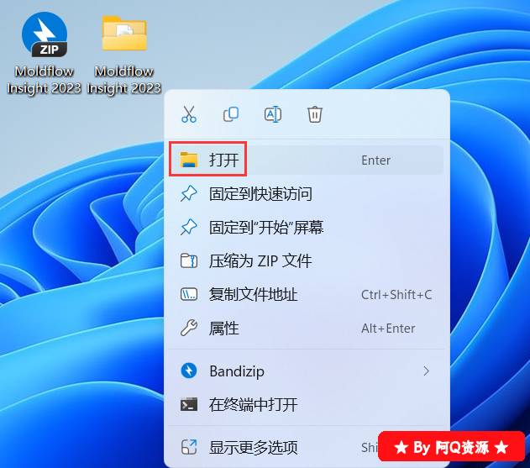Click the Cut scissors icon
This screenshot has height=468, width=530.
point(189,114)
